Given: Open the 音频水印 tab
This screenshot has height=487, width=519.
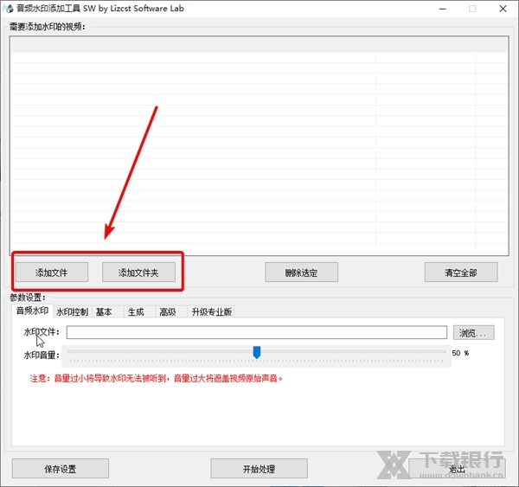Looking at the screenshot, I should tap(32, 311).
